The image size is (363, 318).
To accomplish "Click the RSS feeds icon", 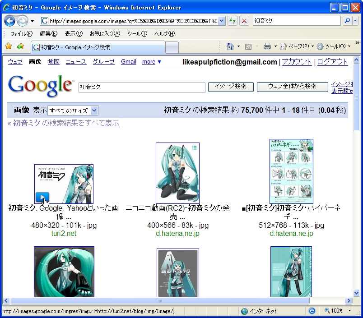I will click(x=248, y=47).
